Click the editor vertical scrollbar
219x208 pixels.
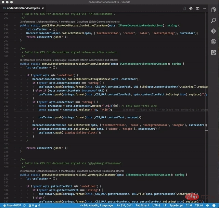(x=207, y=107)
